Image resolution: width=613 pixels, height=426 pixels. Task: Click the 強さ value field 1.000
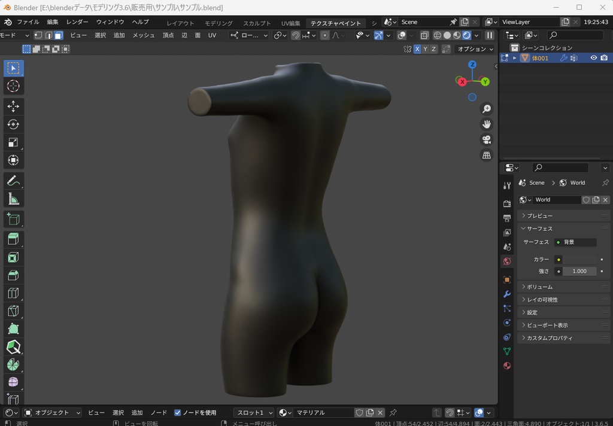[579, 271]
